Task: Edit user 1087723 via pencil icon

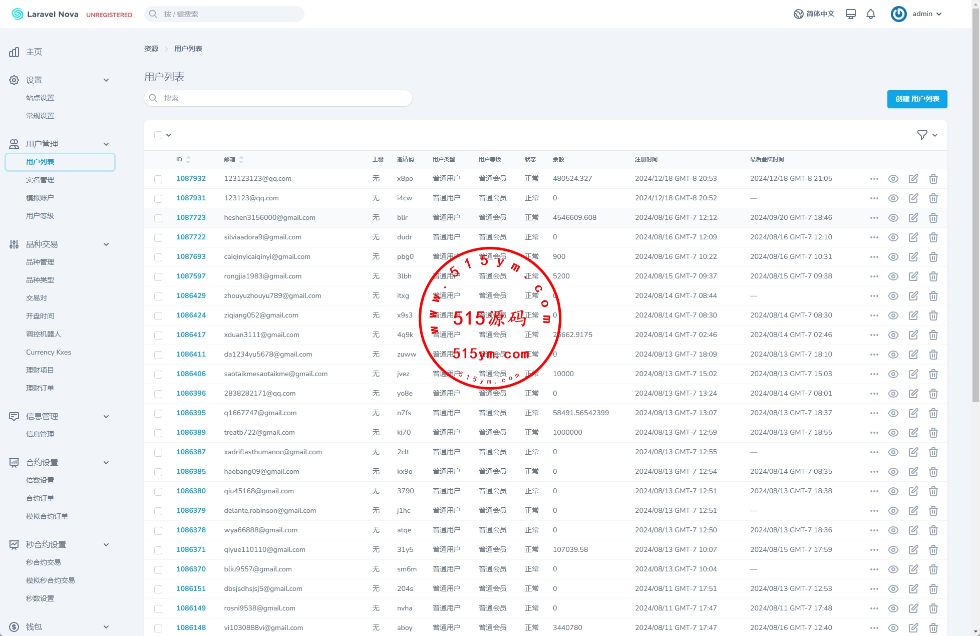Action: click(x=913, y=218)
